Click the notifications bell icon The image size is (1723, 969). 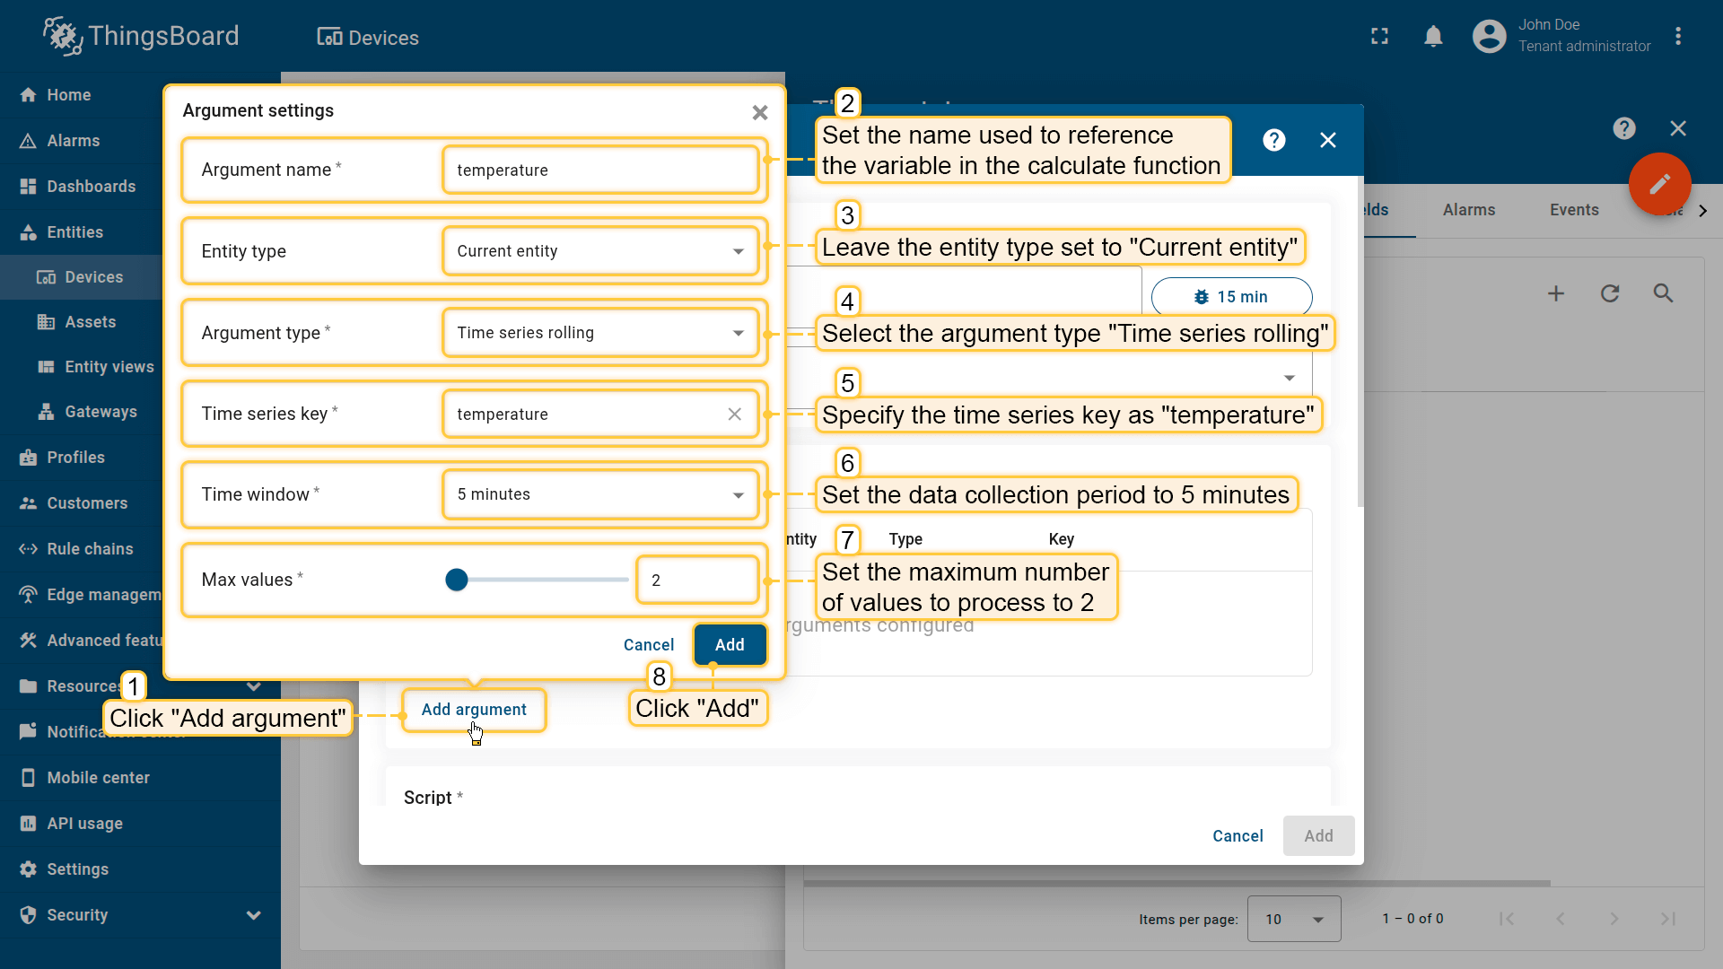tap(1433, 37)
